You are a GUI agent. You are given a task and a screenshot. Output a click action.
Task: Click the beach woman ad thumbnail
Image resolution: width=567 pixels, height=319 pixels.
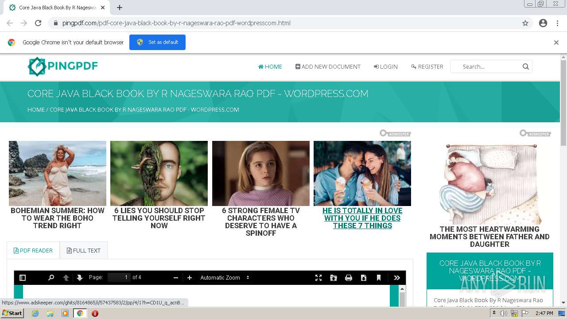pos(58,173)
